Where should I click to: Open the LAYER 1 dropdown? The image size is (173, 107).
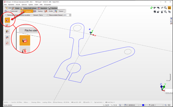(156, 105)
